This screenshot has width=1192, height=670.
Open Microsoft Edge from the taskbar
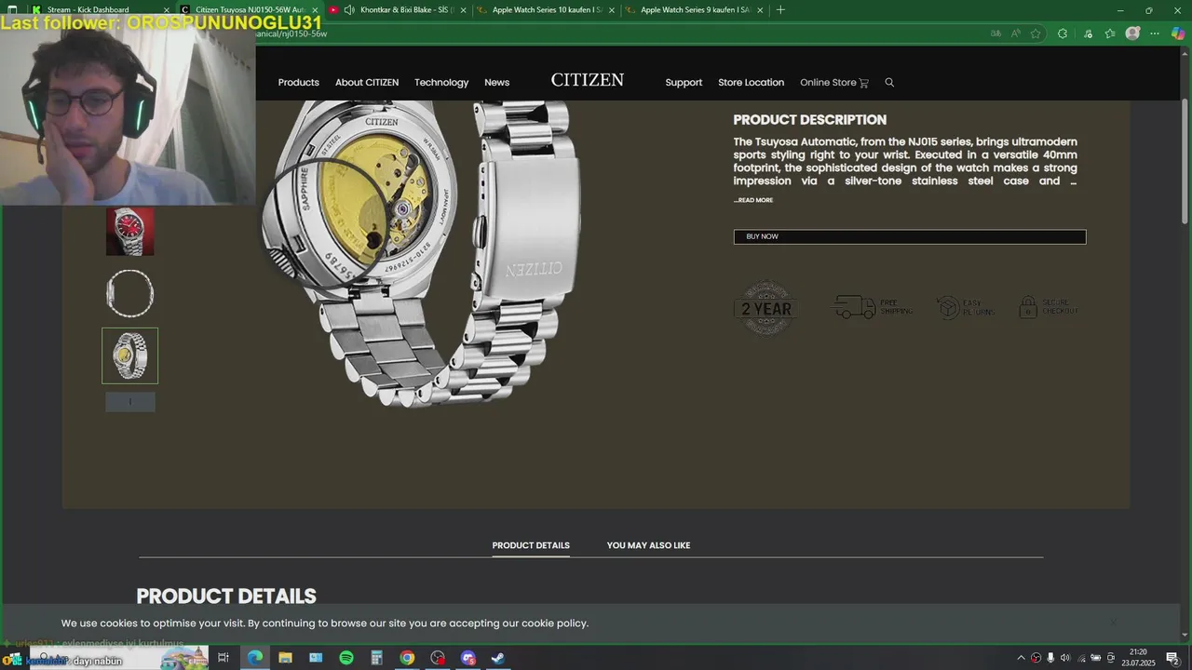click(x=254, y=658)
